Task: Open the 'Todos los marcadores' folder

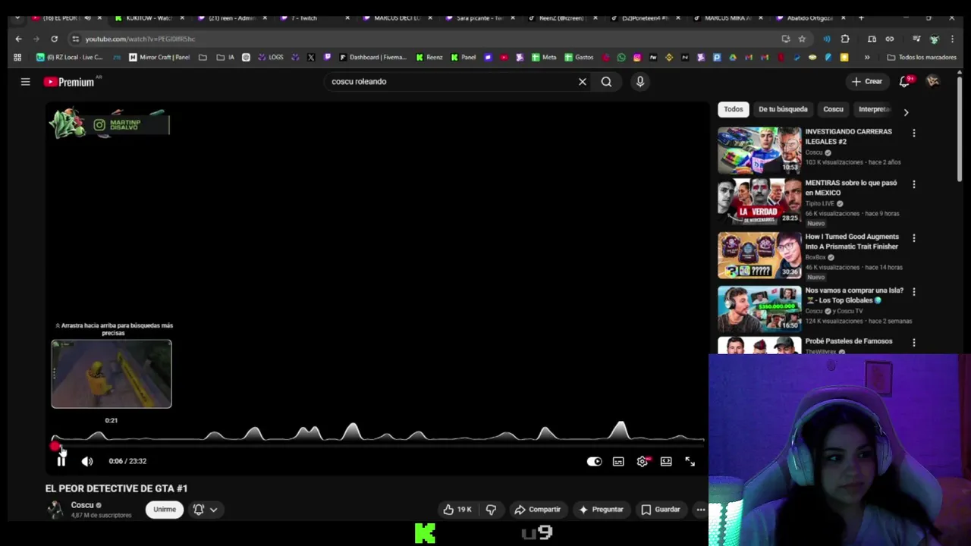Action: (x=922, y=57)
